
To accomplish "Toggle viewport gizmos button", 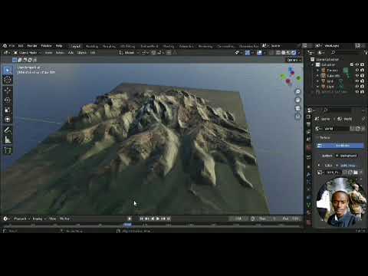I will pos(248,53).
